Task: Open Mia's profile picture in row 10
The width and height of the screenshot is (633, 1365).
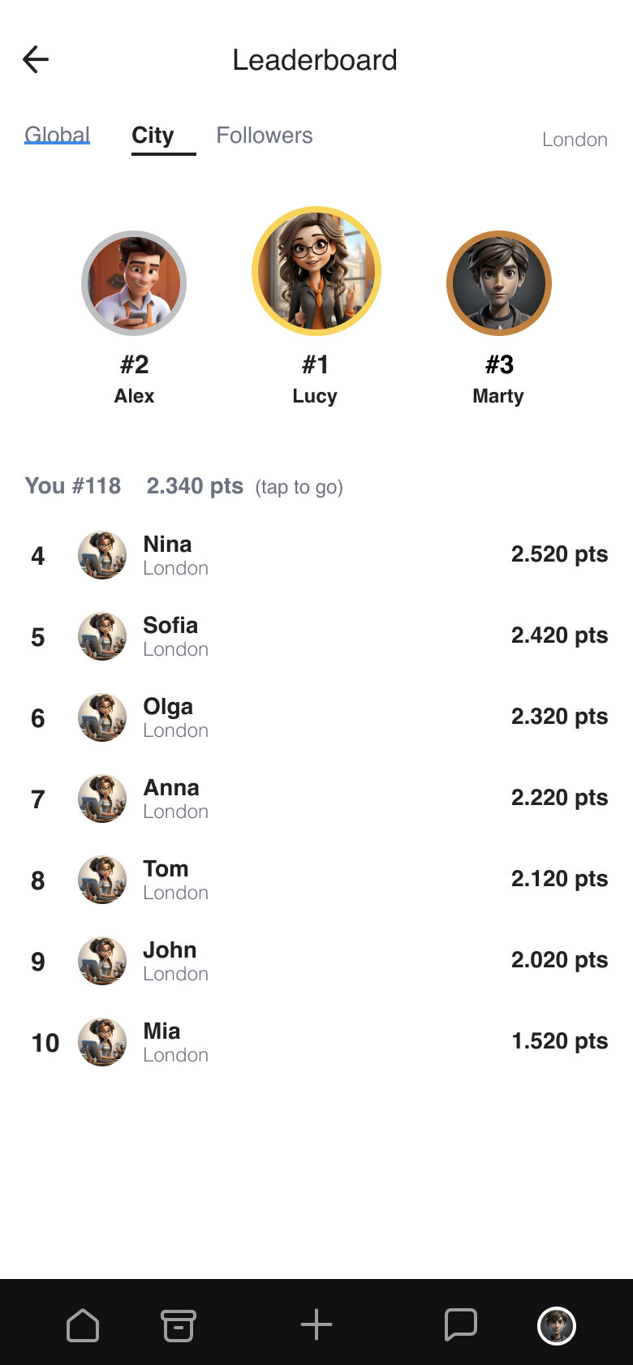Action: click(102, 1042)
